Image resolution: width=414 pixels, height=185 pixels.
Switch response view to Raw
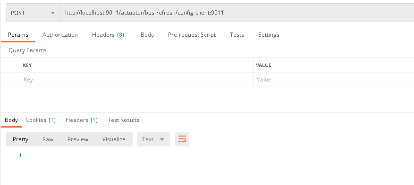[x=48, y=139]
